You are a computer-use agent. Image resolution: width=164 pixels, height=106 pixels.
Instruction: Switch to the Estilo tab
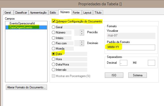tap(53, 13)
